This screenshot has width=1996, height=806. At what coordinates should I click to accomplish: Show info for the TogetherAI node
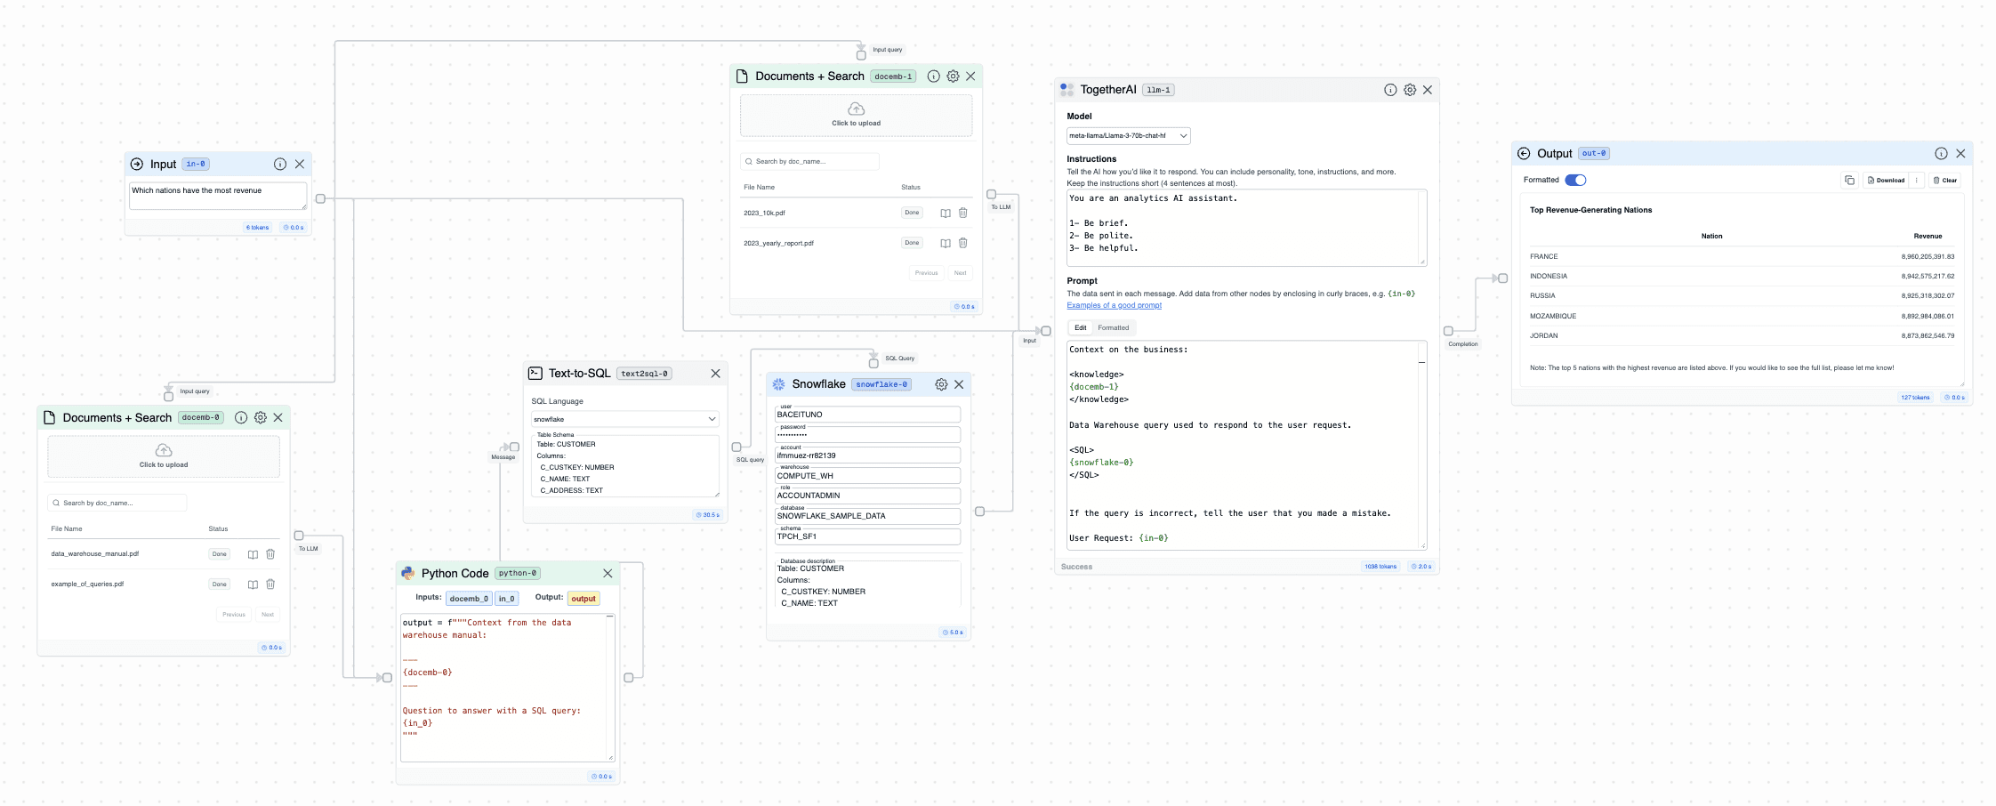[x=1390, y=90]
